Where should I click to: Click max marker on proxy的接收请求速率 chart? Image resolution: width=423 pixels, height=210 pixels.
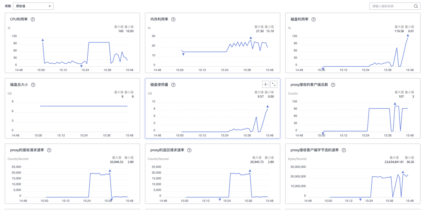click(110, 170)
